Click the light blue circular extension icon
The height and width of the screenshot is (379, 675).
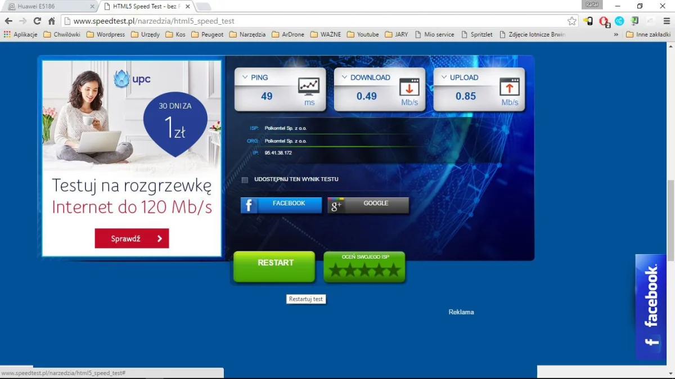coord(619,21)
